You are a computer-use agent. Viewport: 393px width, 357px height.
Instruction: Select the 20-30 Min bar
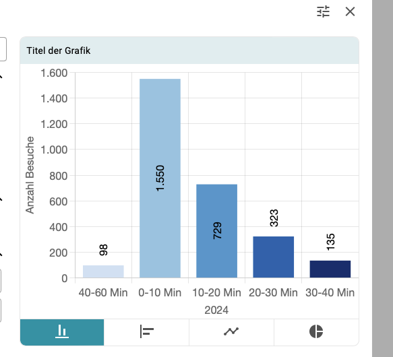coord(274,257)
